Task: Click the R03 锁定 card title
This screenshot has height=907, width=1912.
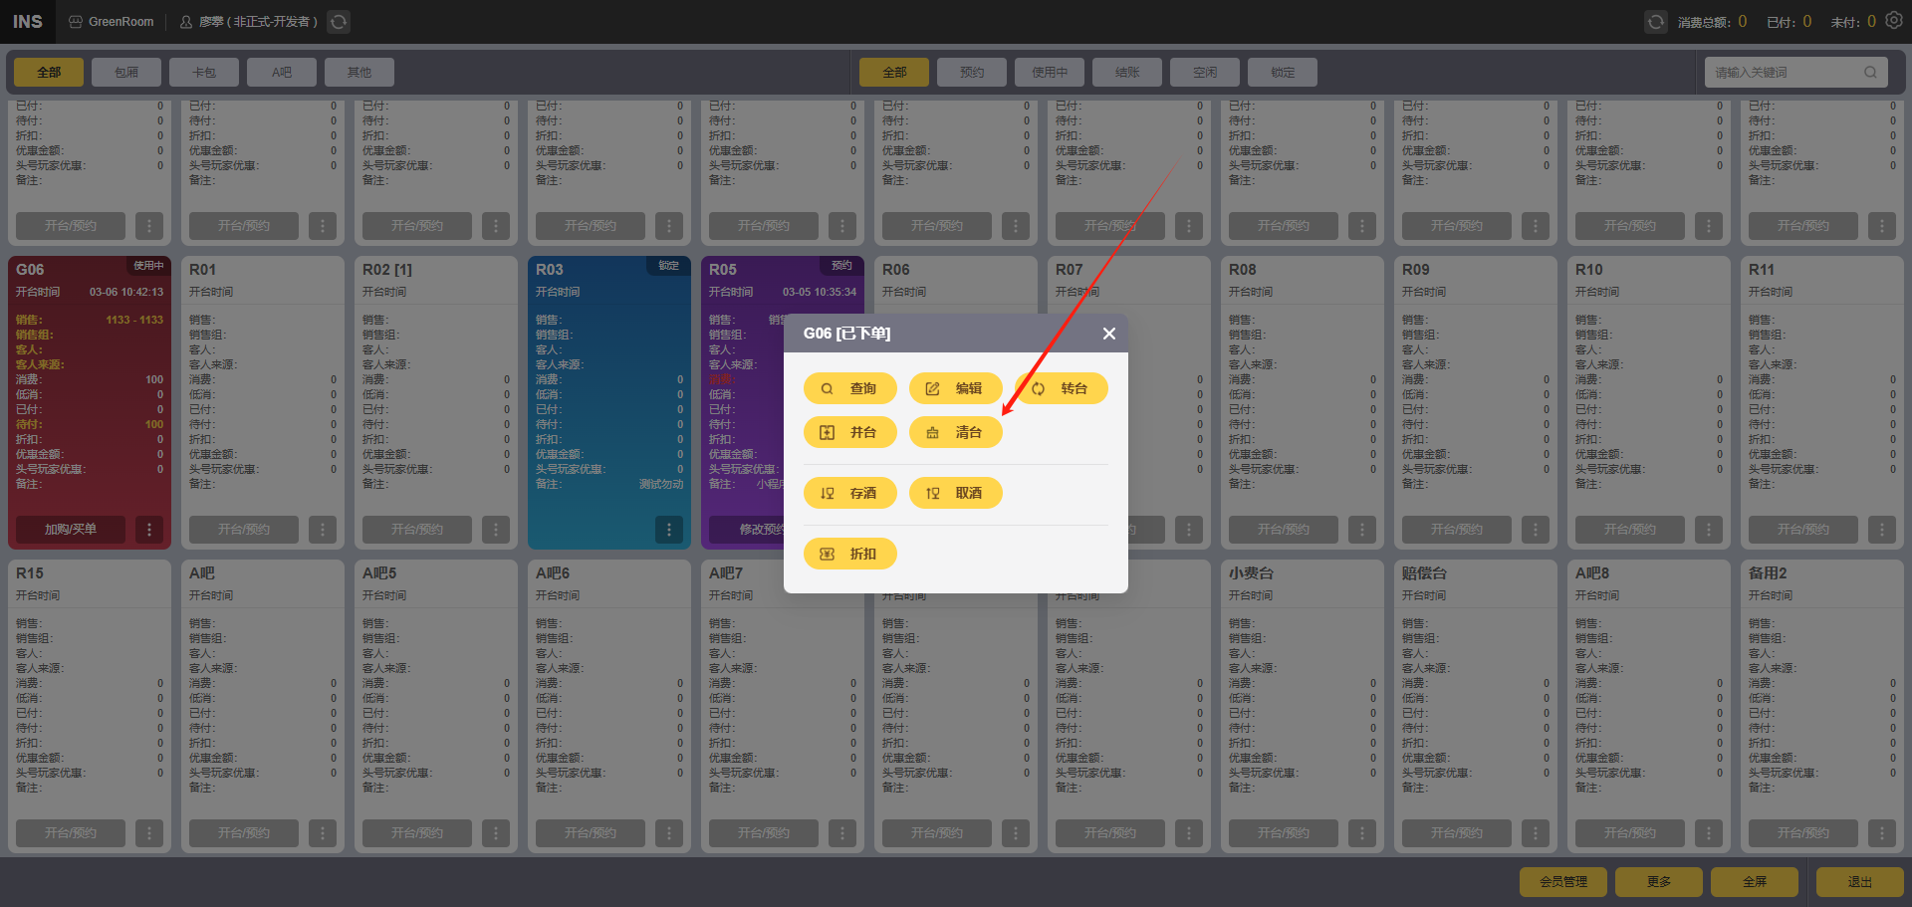Action: (x=550, y=270)
